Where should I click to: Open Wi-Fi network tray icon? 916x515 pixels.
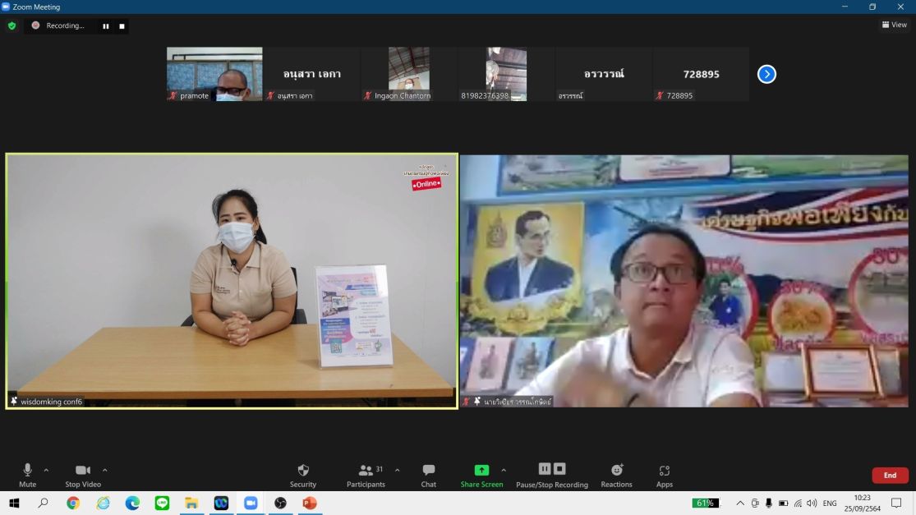(798, 503)
